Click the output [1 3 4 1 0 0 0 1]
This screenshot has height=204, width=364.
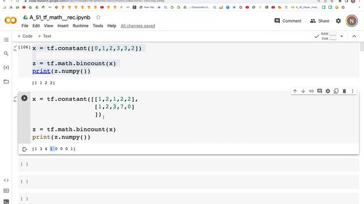pos(54,148)
